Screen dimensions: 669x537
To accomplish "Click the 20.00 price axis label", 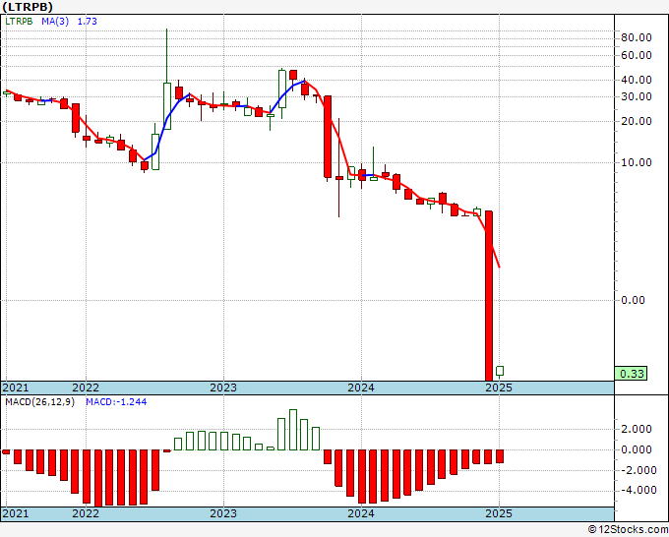I will 637,122.
